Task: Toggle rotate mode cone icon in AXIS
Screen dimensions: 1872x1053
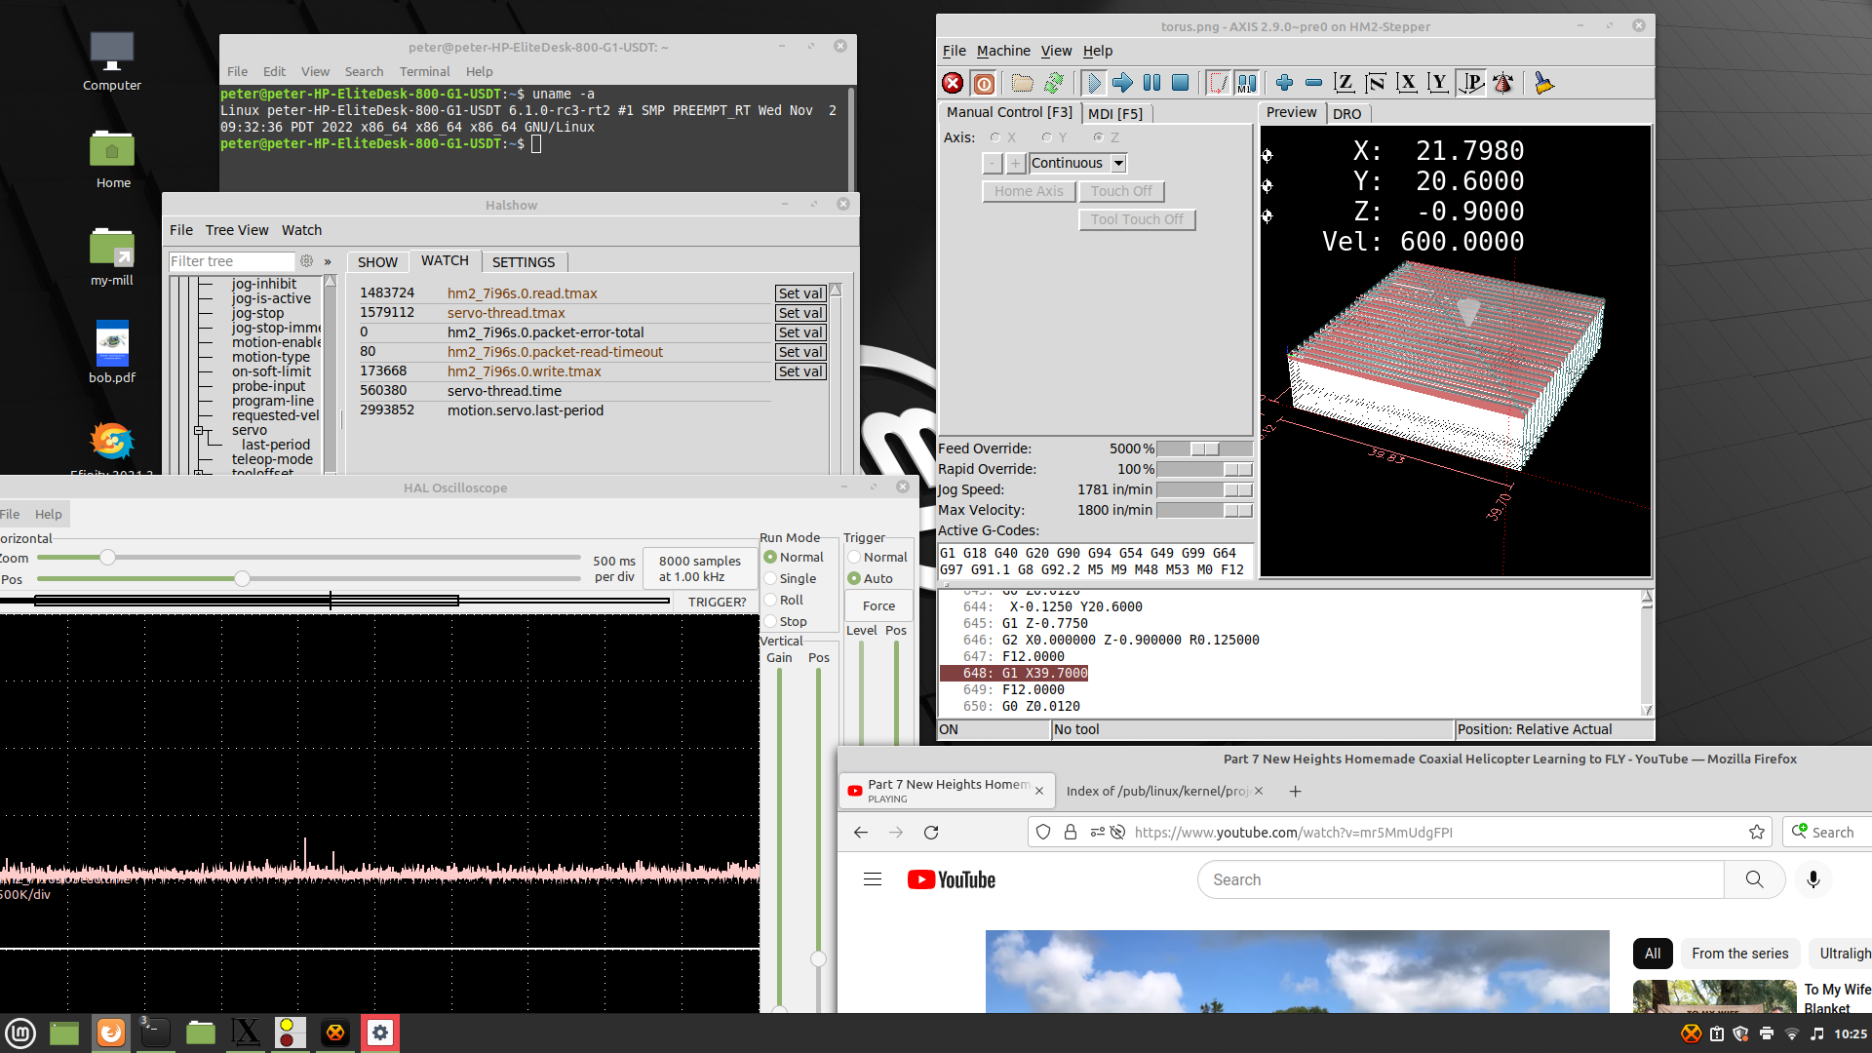Action: [1502, 84]
